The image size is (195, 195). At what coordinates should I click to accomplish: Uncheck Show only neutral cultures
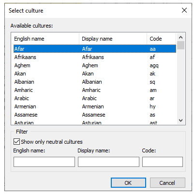[x=17, y=142]
